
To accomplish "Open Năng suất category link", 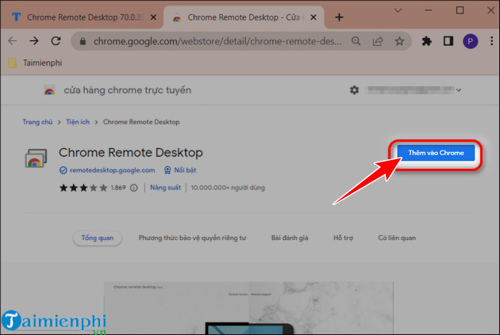I will click(166, 188).
